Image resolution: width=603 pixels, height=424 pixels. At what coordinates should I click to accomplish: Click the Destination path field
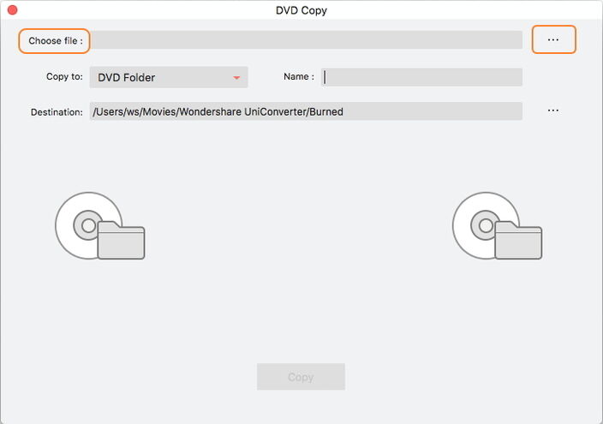coord(305,111)
